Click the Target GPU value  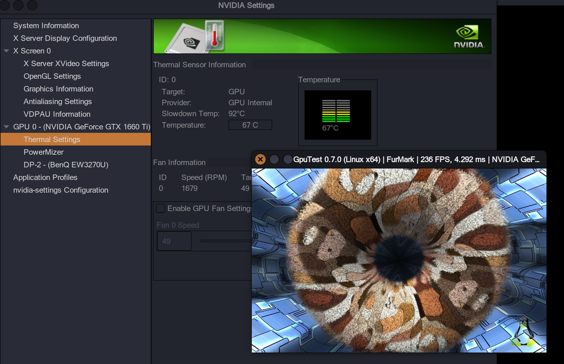236,92
